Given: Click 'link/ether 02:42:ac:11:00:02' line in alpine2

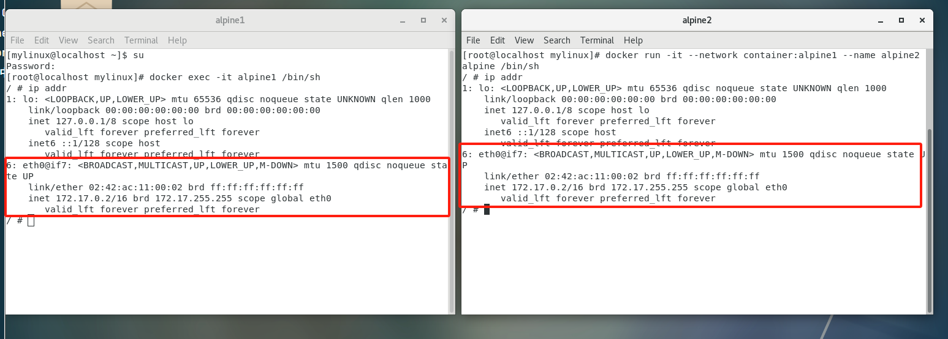Looking at the screenshot, I should coord(621,176).
